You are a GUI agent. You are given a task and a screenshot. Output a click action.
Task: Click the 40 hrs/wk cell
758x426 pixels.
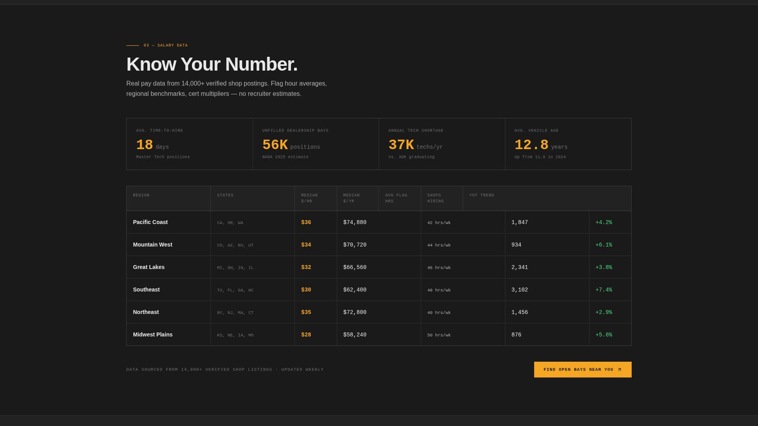coord(463,312)
